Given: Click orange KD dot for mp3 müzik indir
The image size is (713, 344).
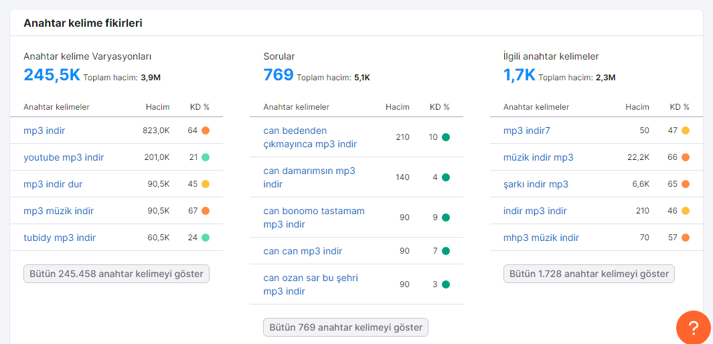Looking at the screenshot, I should [x=206, y=211].
